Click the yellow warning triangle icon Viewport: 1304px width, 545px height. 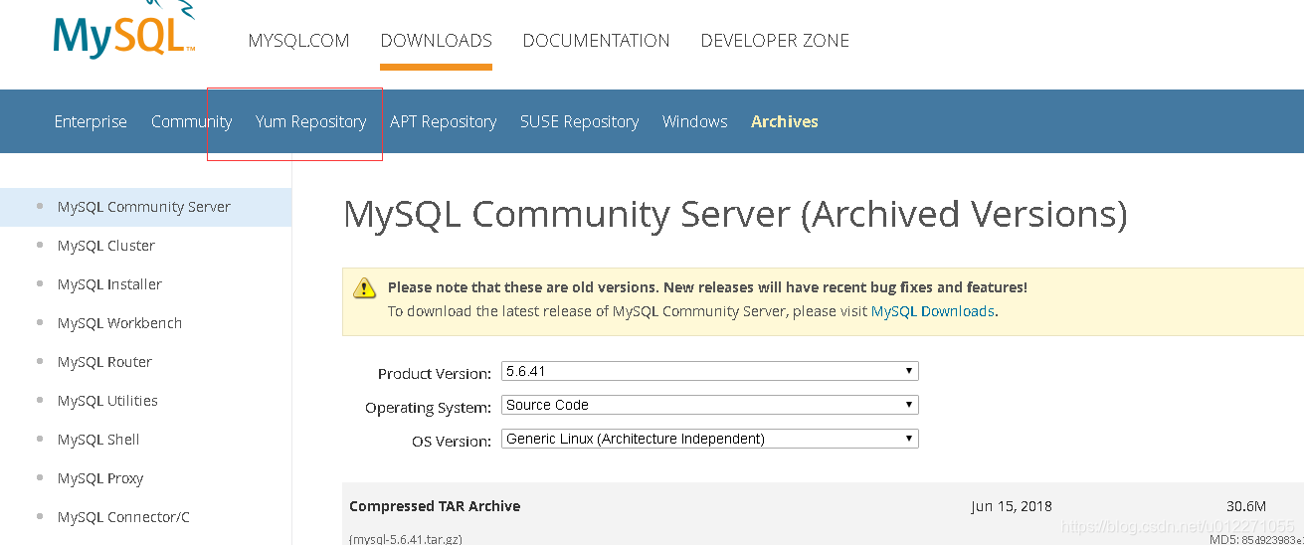click(x=364, y=287)
